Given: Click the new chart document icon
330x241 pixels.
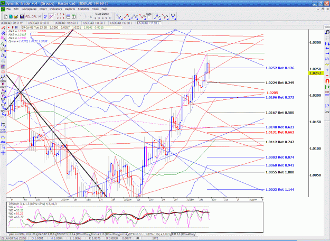Looking at the screenshot, I should 6,16.
